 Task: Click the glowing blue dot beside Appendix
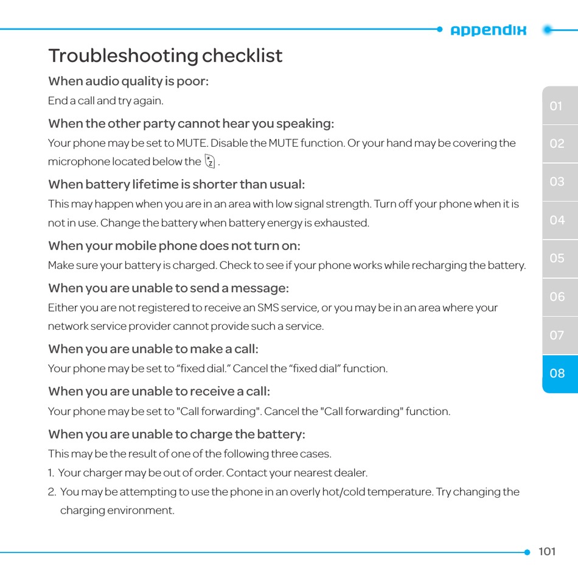point(548,29)
